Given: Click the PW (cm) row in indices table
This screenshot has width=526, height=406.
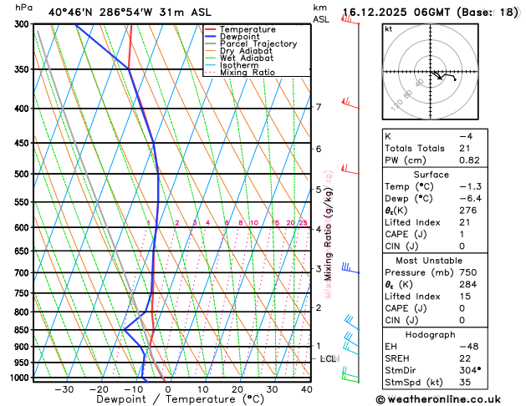Looking at the screenshot, I should point(435,160).
